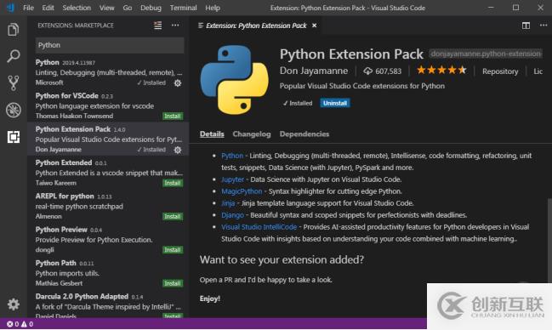Open the Help menu
The height and width of the screenshot is (330, 552).
coord(213,8)
